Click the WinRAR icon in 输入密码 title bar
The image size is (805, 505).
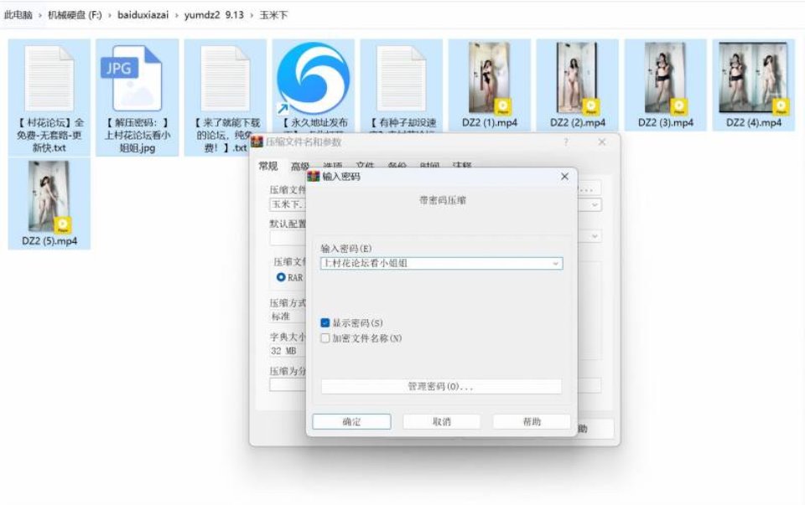point(314,177)
